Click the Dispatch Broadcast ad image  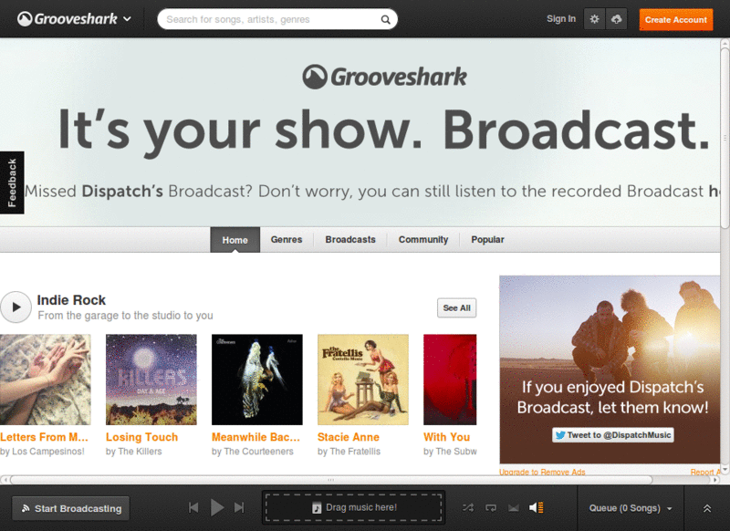pyautogui.click(x=610, y=370)
